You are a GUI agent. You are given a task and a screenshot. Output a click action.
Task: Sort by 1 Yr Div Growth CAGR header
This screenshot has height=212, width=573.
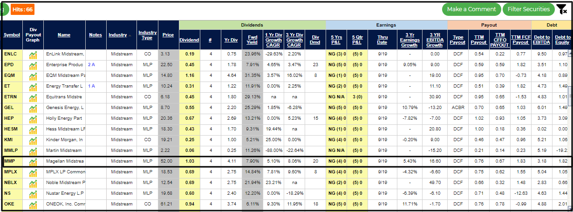273,40
